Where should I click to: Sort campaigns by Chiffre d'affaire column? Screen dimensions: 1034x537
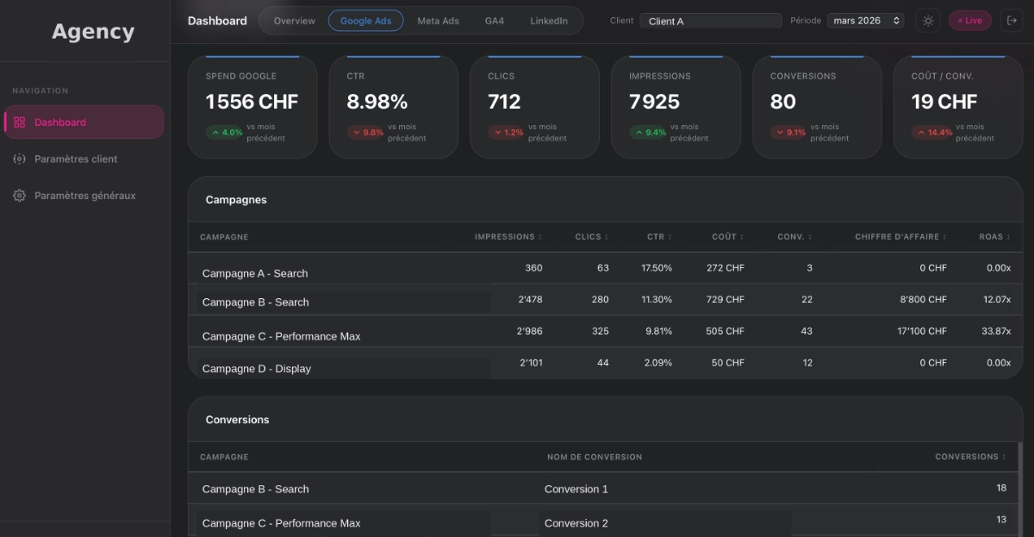901,237
